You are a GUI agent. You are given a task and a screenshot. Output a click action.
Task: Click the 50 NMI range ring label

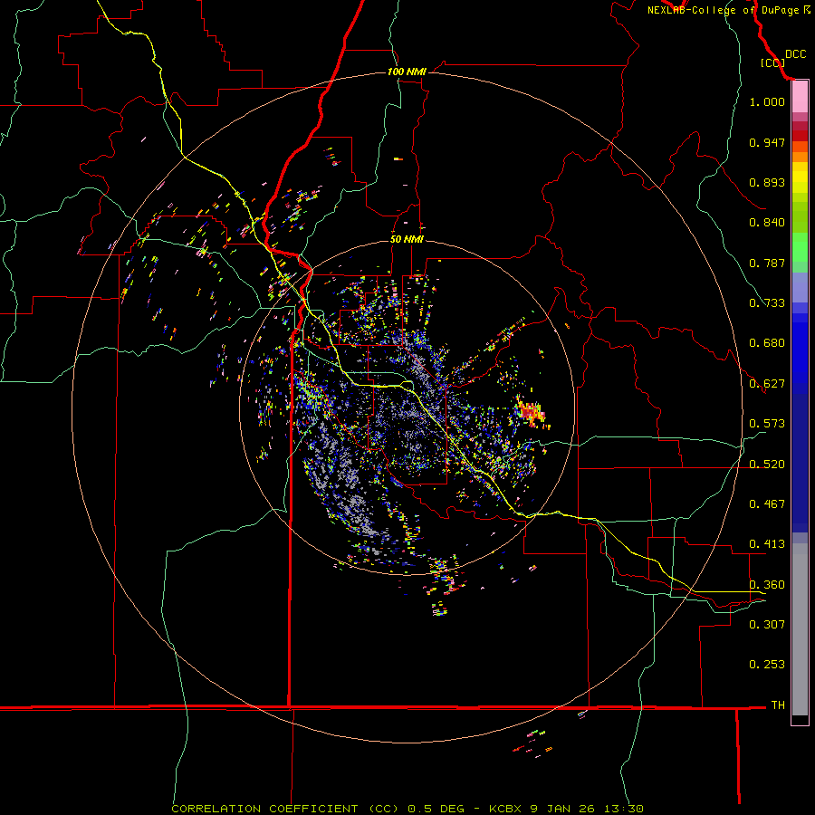click(x=407, y=239)
